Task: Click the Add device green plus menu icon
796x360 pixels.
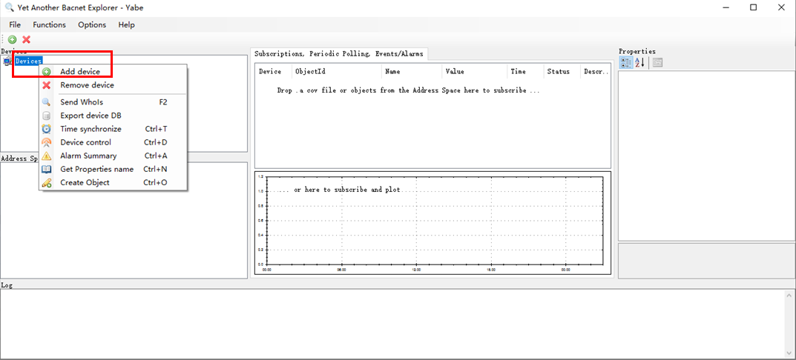Action: click(47, 72)
